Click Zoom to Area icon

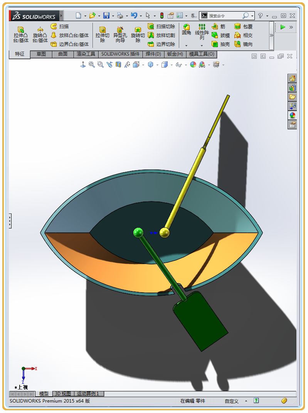click(101, 64)
